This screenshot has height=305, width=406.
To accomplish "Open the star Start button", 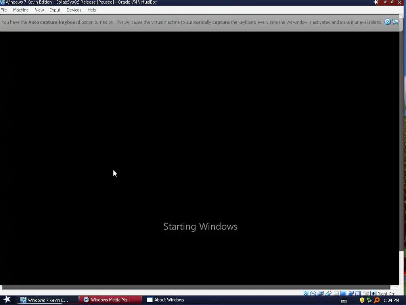I will point(7,300).
